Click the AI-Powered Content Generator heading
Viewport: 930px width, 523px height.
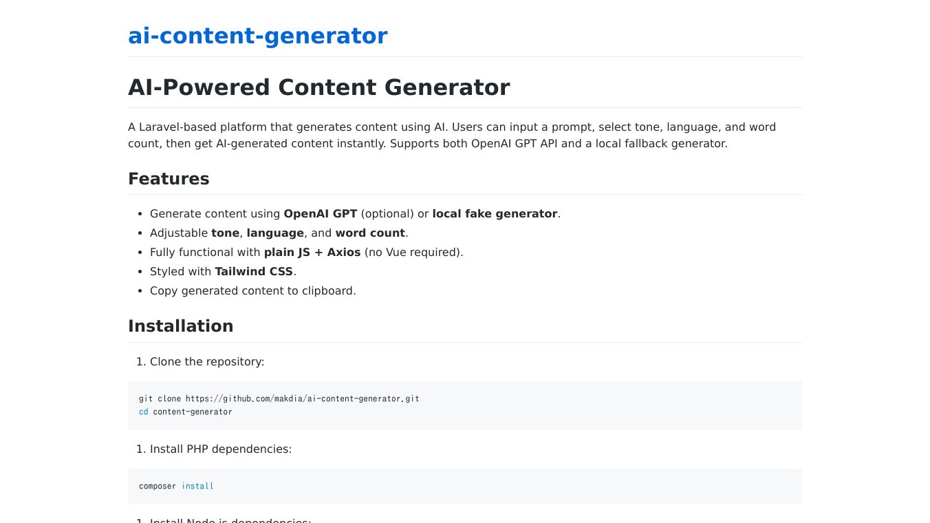(318, 87)
